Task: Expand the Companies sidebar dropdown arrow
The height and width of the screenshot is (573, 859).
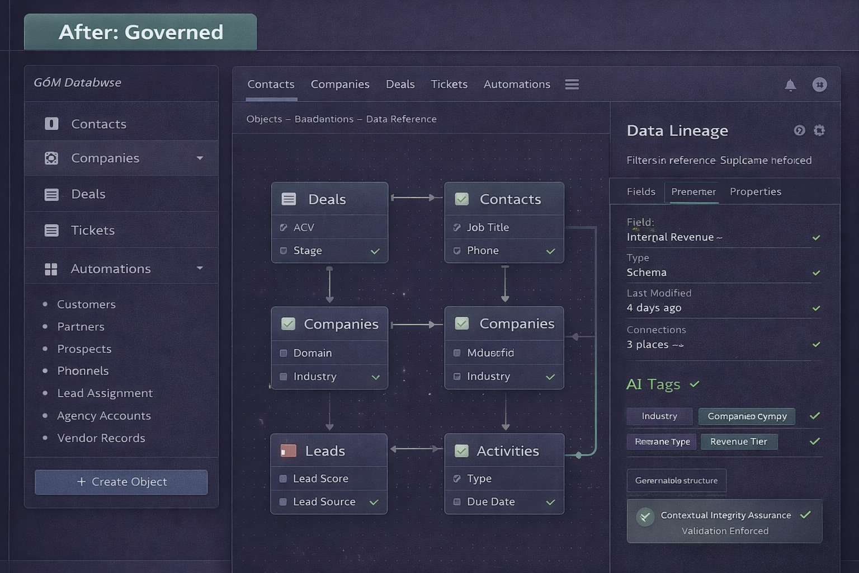Action: [x=200, y=158]
